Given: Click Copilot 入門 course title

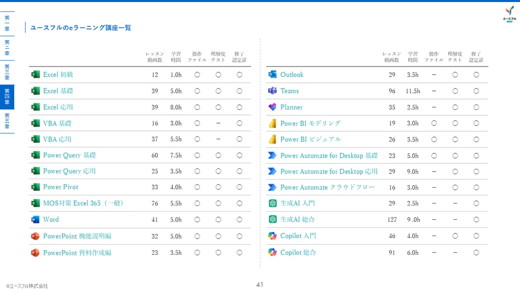Looking at the screenshot, I should coord(298,236).
